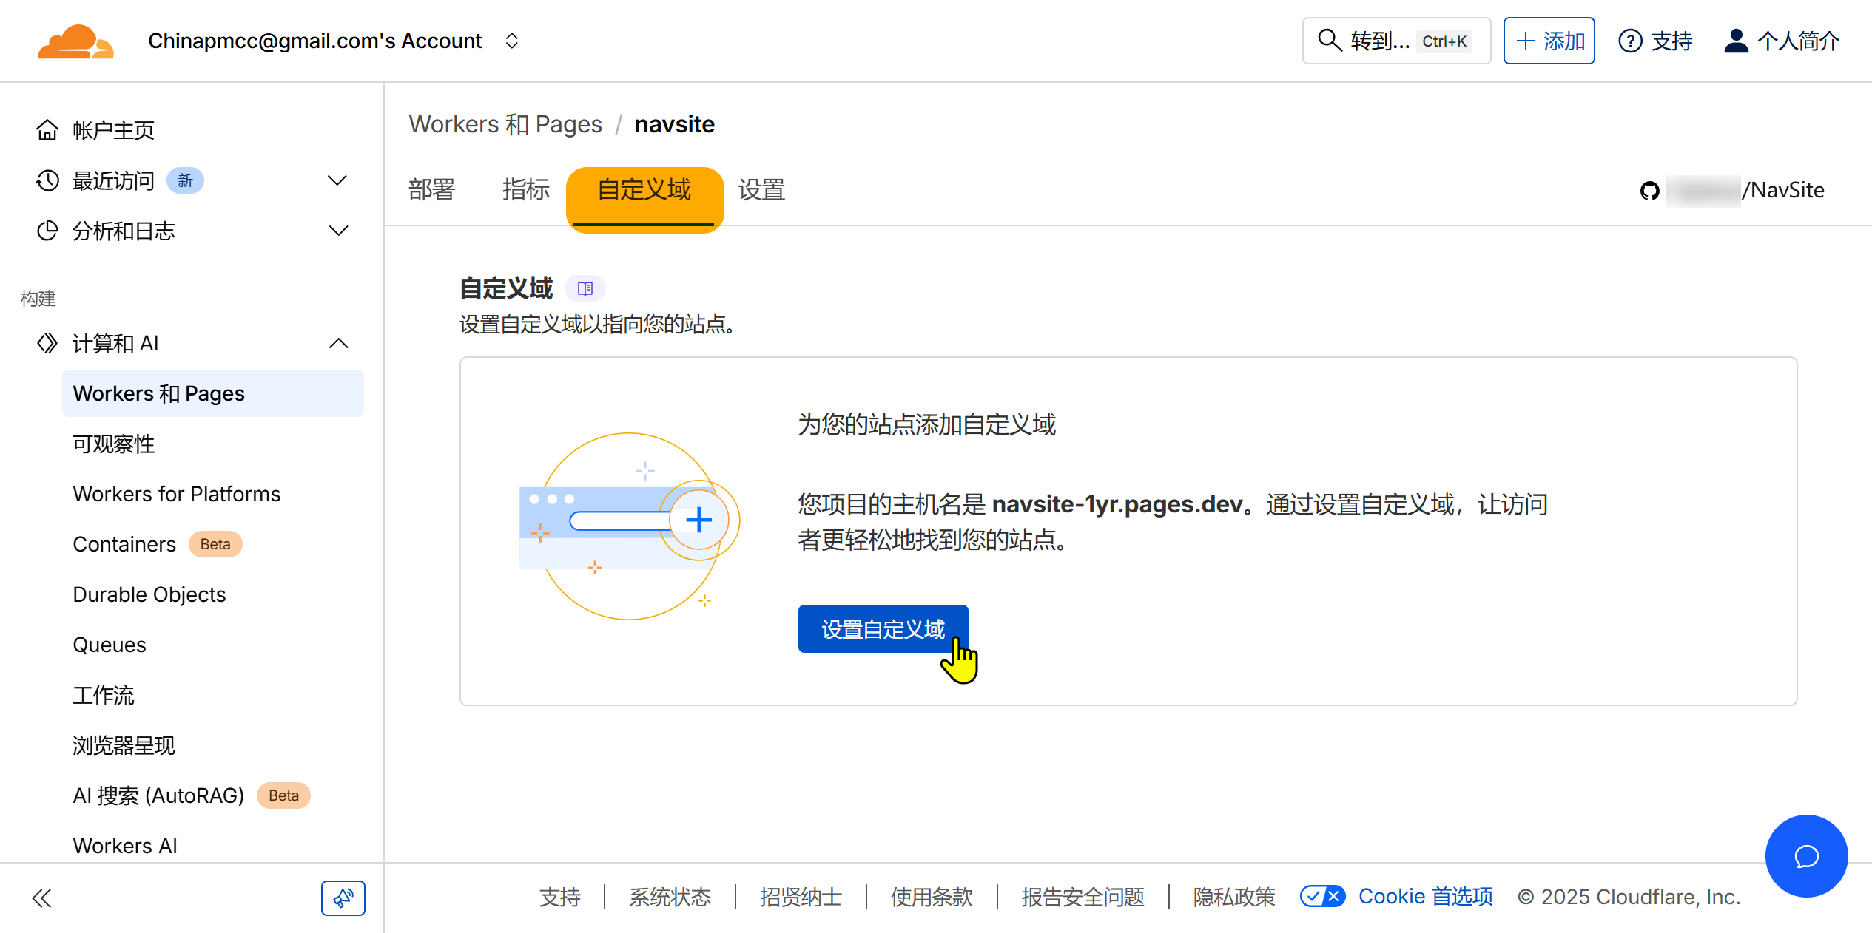This screenshot has height=933, width=1872.
Task: Open the custom domain documentation book icon
Action: [x=585, y=288]
